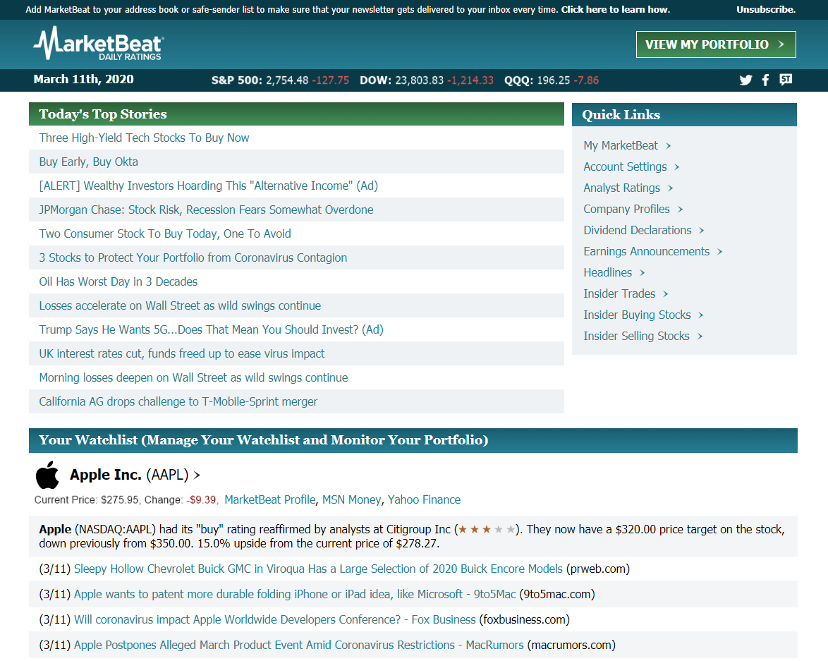The image size is (828, 661).
Task: Open MarketBeat's Twitter page via the Twitter icon
Action: tap(745, 80)
